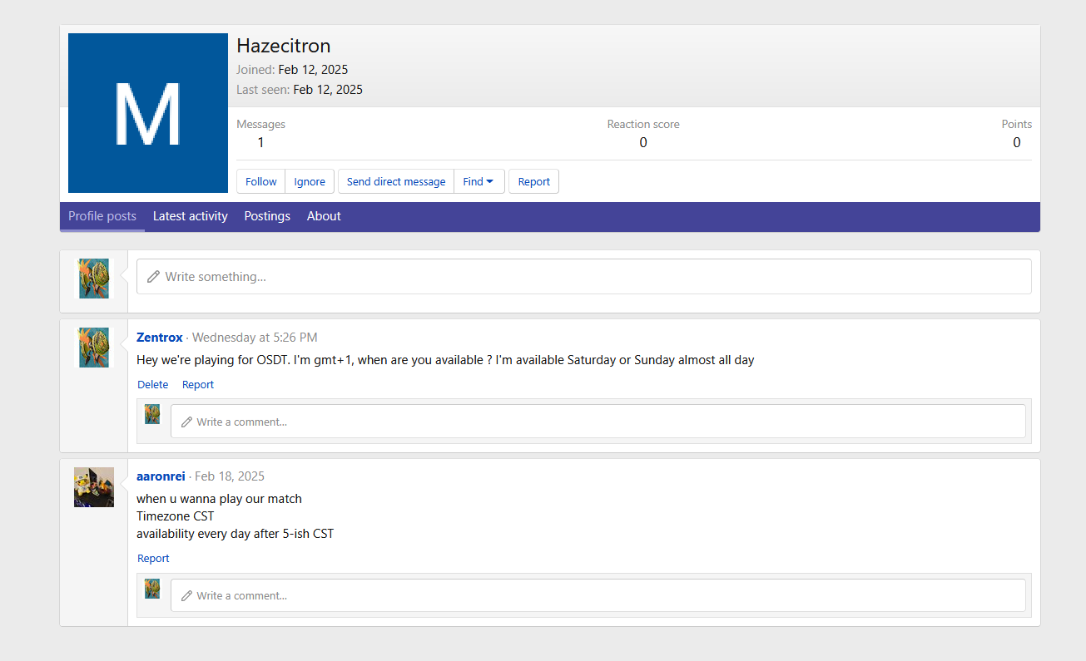Open aaronrei's avatar thumbnail

(93, 487)
